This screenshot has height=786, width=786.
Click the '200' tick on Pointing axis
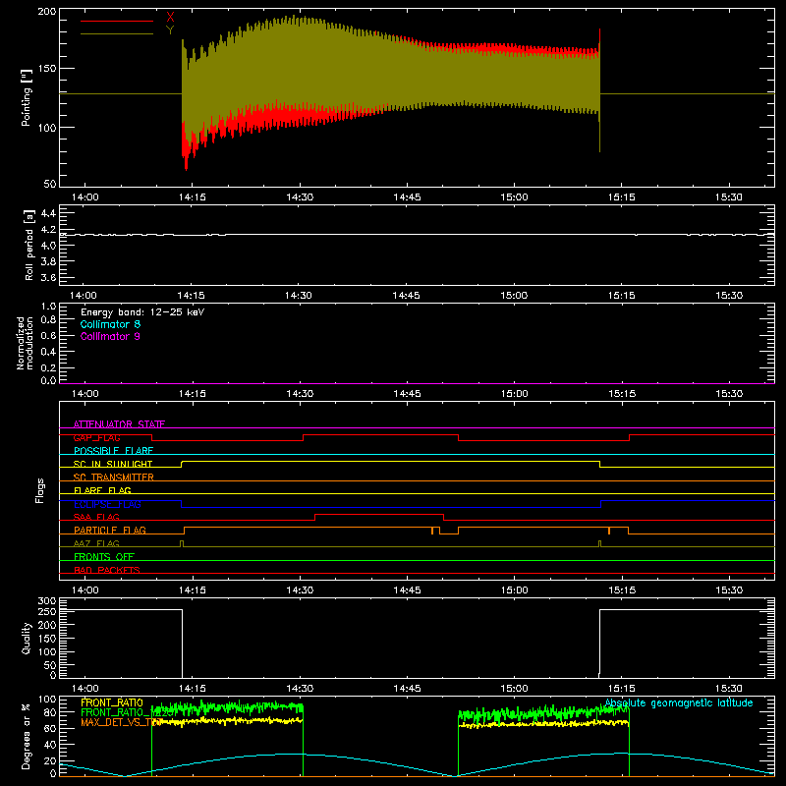pyautogui.click(x=47, y=11)
